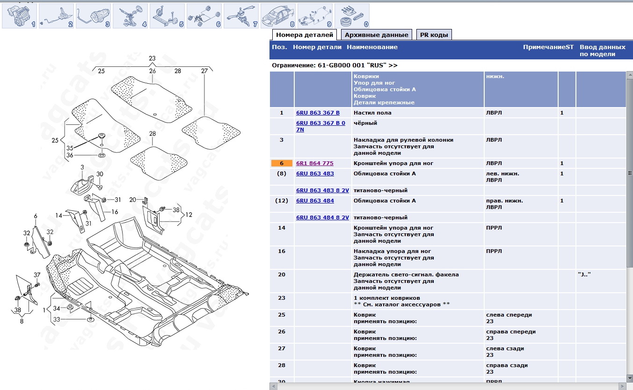Open the rear axle group icon 5
Image resolution: width=633 pixels, height=390 pixels.
[167, 16]
